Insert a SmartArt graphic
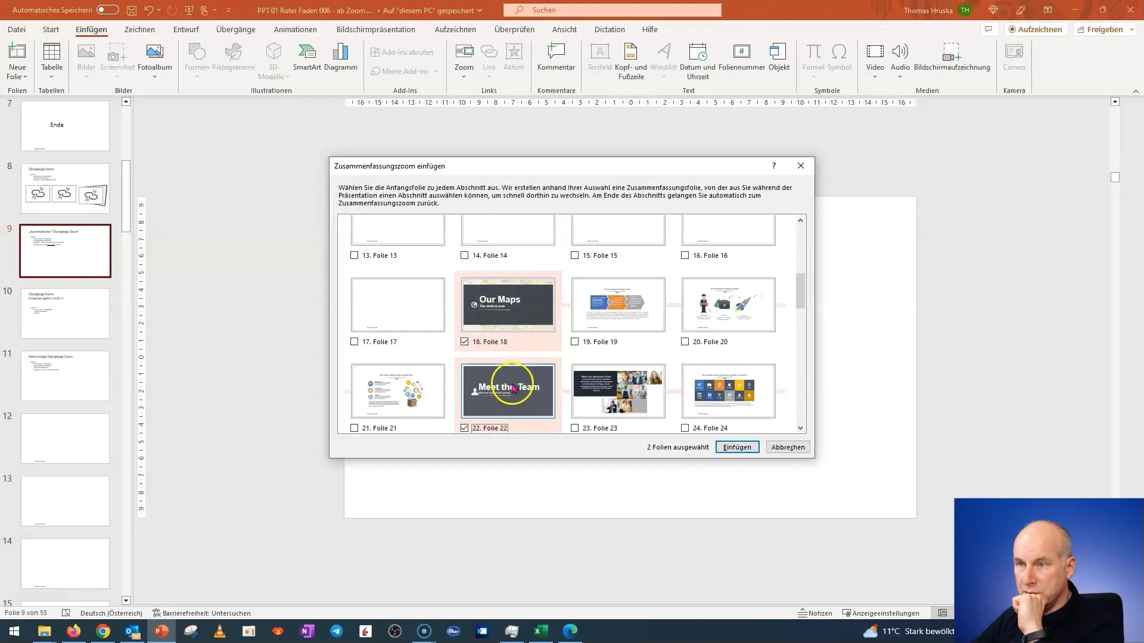The height and width of the screenshot is (643, 1144). click(x=307, y=57)
